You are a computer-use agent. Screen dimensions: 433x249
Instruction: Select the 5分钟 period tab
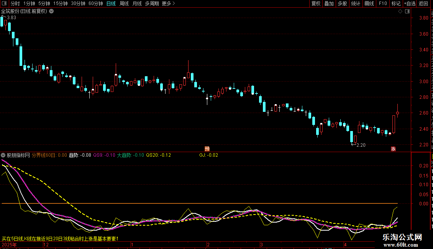click(x=44, y=3)
